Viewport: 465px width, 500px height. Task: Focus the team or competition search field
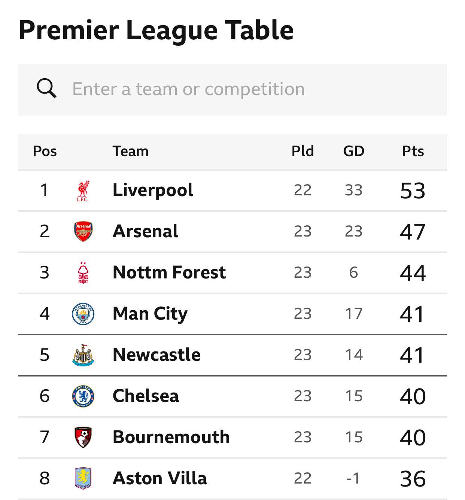point(232,89)
